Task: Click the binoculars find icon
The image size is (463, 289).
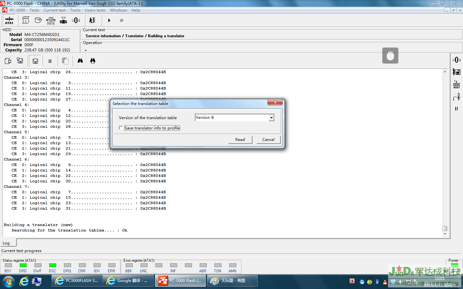Action: click(80, 61)
